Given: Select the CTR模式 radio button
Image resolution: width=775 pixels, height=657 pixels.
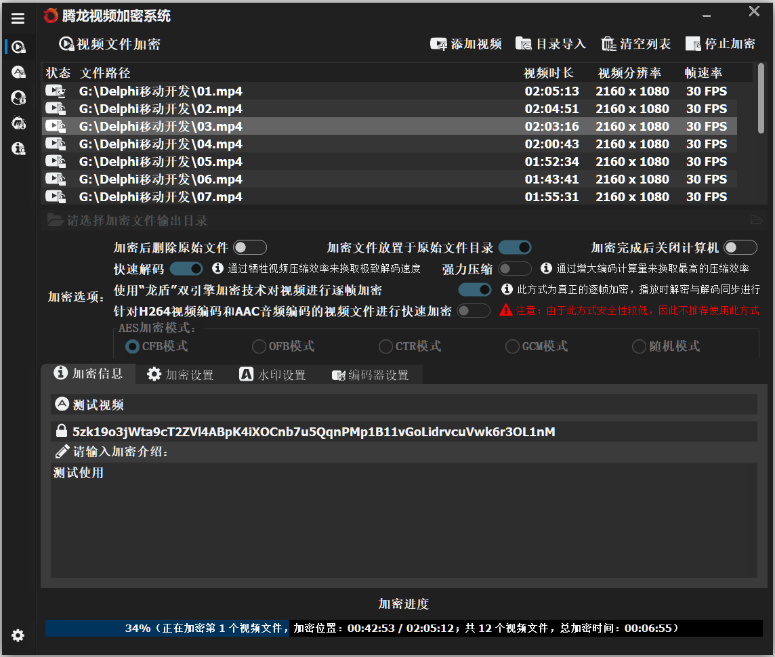Looking at the screenshot, I should (x=385, y=346).
